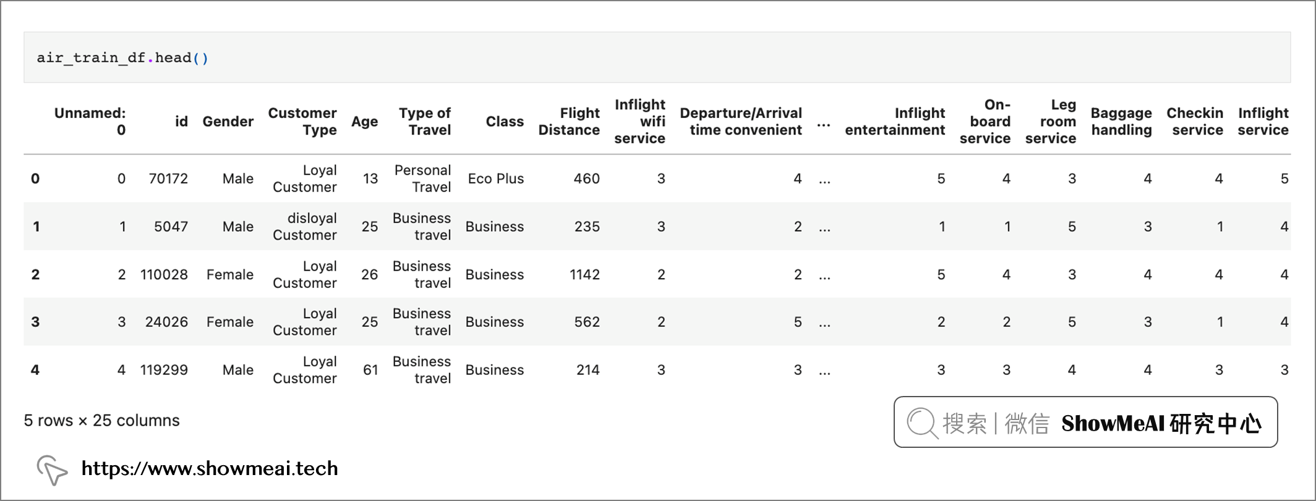Select row index 2 label
This screenshot has height=501, width=1316.
35,274
